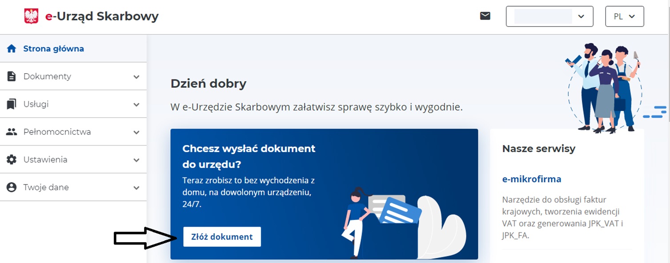The width and height of the screenshot is (670, 263).
Task: Click the person icon beside Twoje dane
Action: (x=12, y=187)
